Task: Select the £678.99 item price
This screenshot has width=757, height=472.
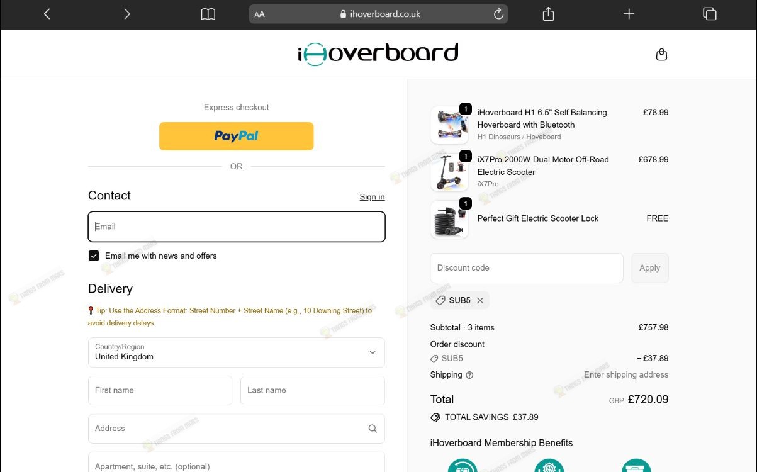Action: click(653, 159)
